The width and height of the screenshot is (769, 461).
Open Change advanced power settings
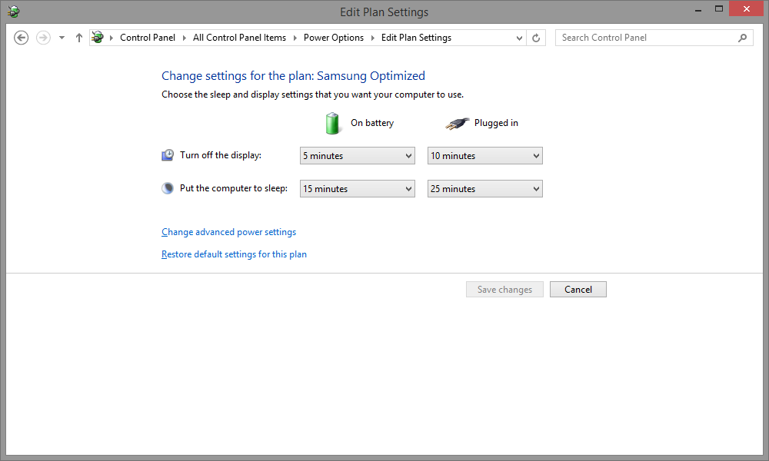228,232
